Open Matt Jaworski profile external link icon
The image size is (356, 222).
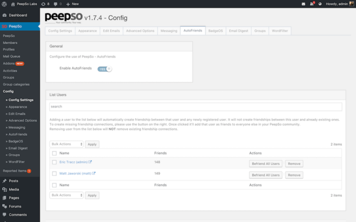[94, 173]
